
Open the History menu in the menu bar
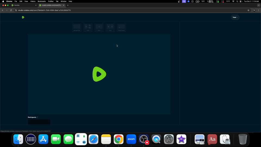point(33,1)
